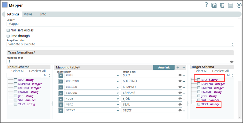Open the Snap Execution dropdown
Viewport: 243px width, 123px height.
(120, 44)
